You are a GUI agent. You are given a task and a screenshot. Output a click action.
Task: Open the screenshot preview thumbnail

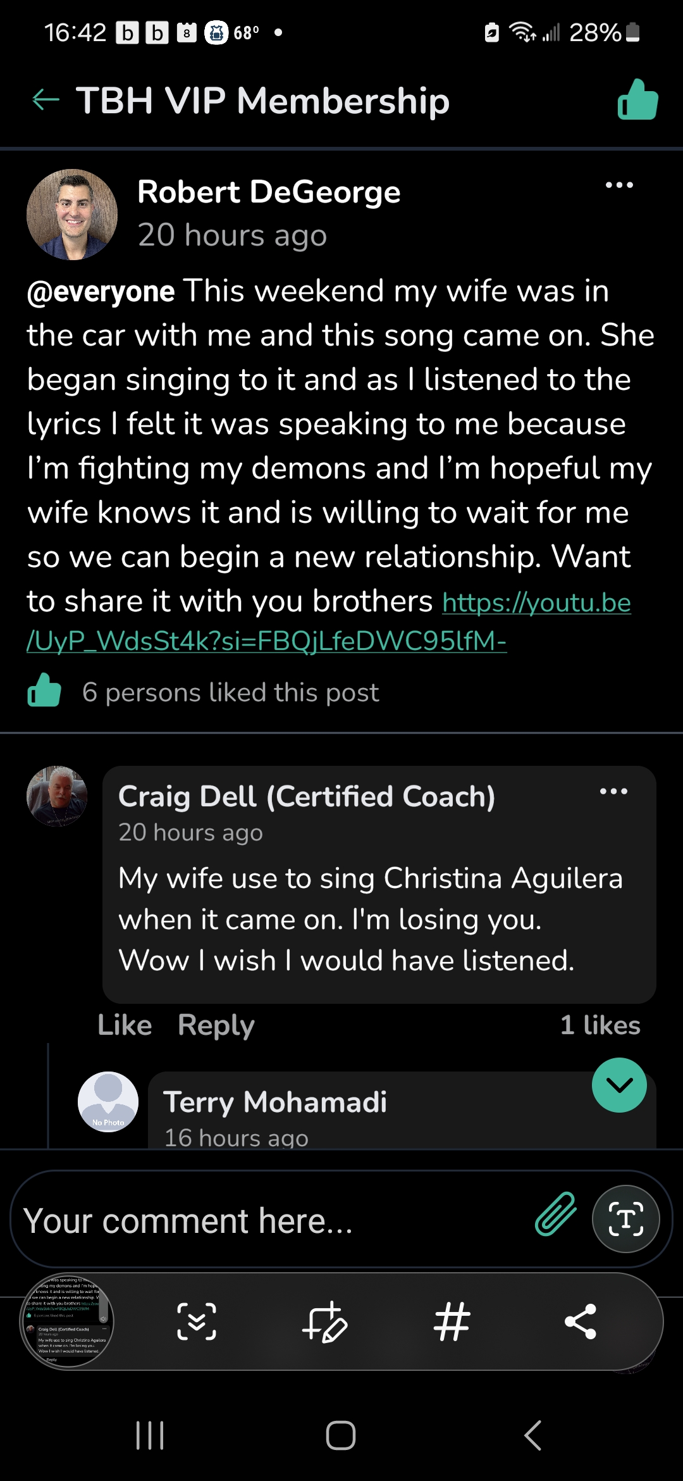68,1322
